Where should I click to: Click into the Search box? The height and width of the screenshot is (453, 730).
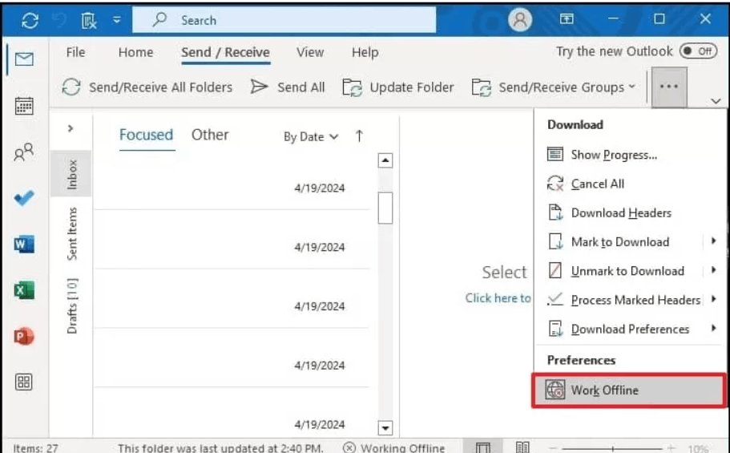click(x=284, y=20)
